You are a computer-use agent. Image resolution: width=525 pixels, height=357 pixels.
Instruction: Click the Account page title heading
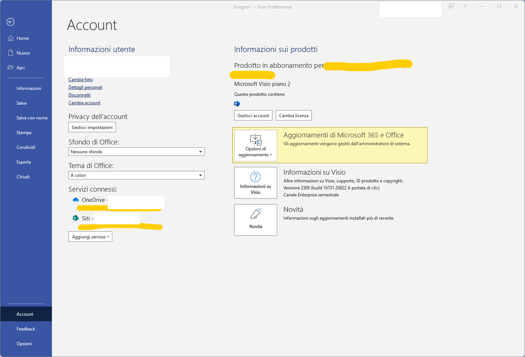click(92, 25)
